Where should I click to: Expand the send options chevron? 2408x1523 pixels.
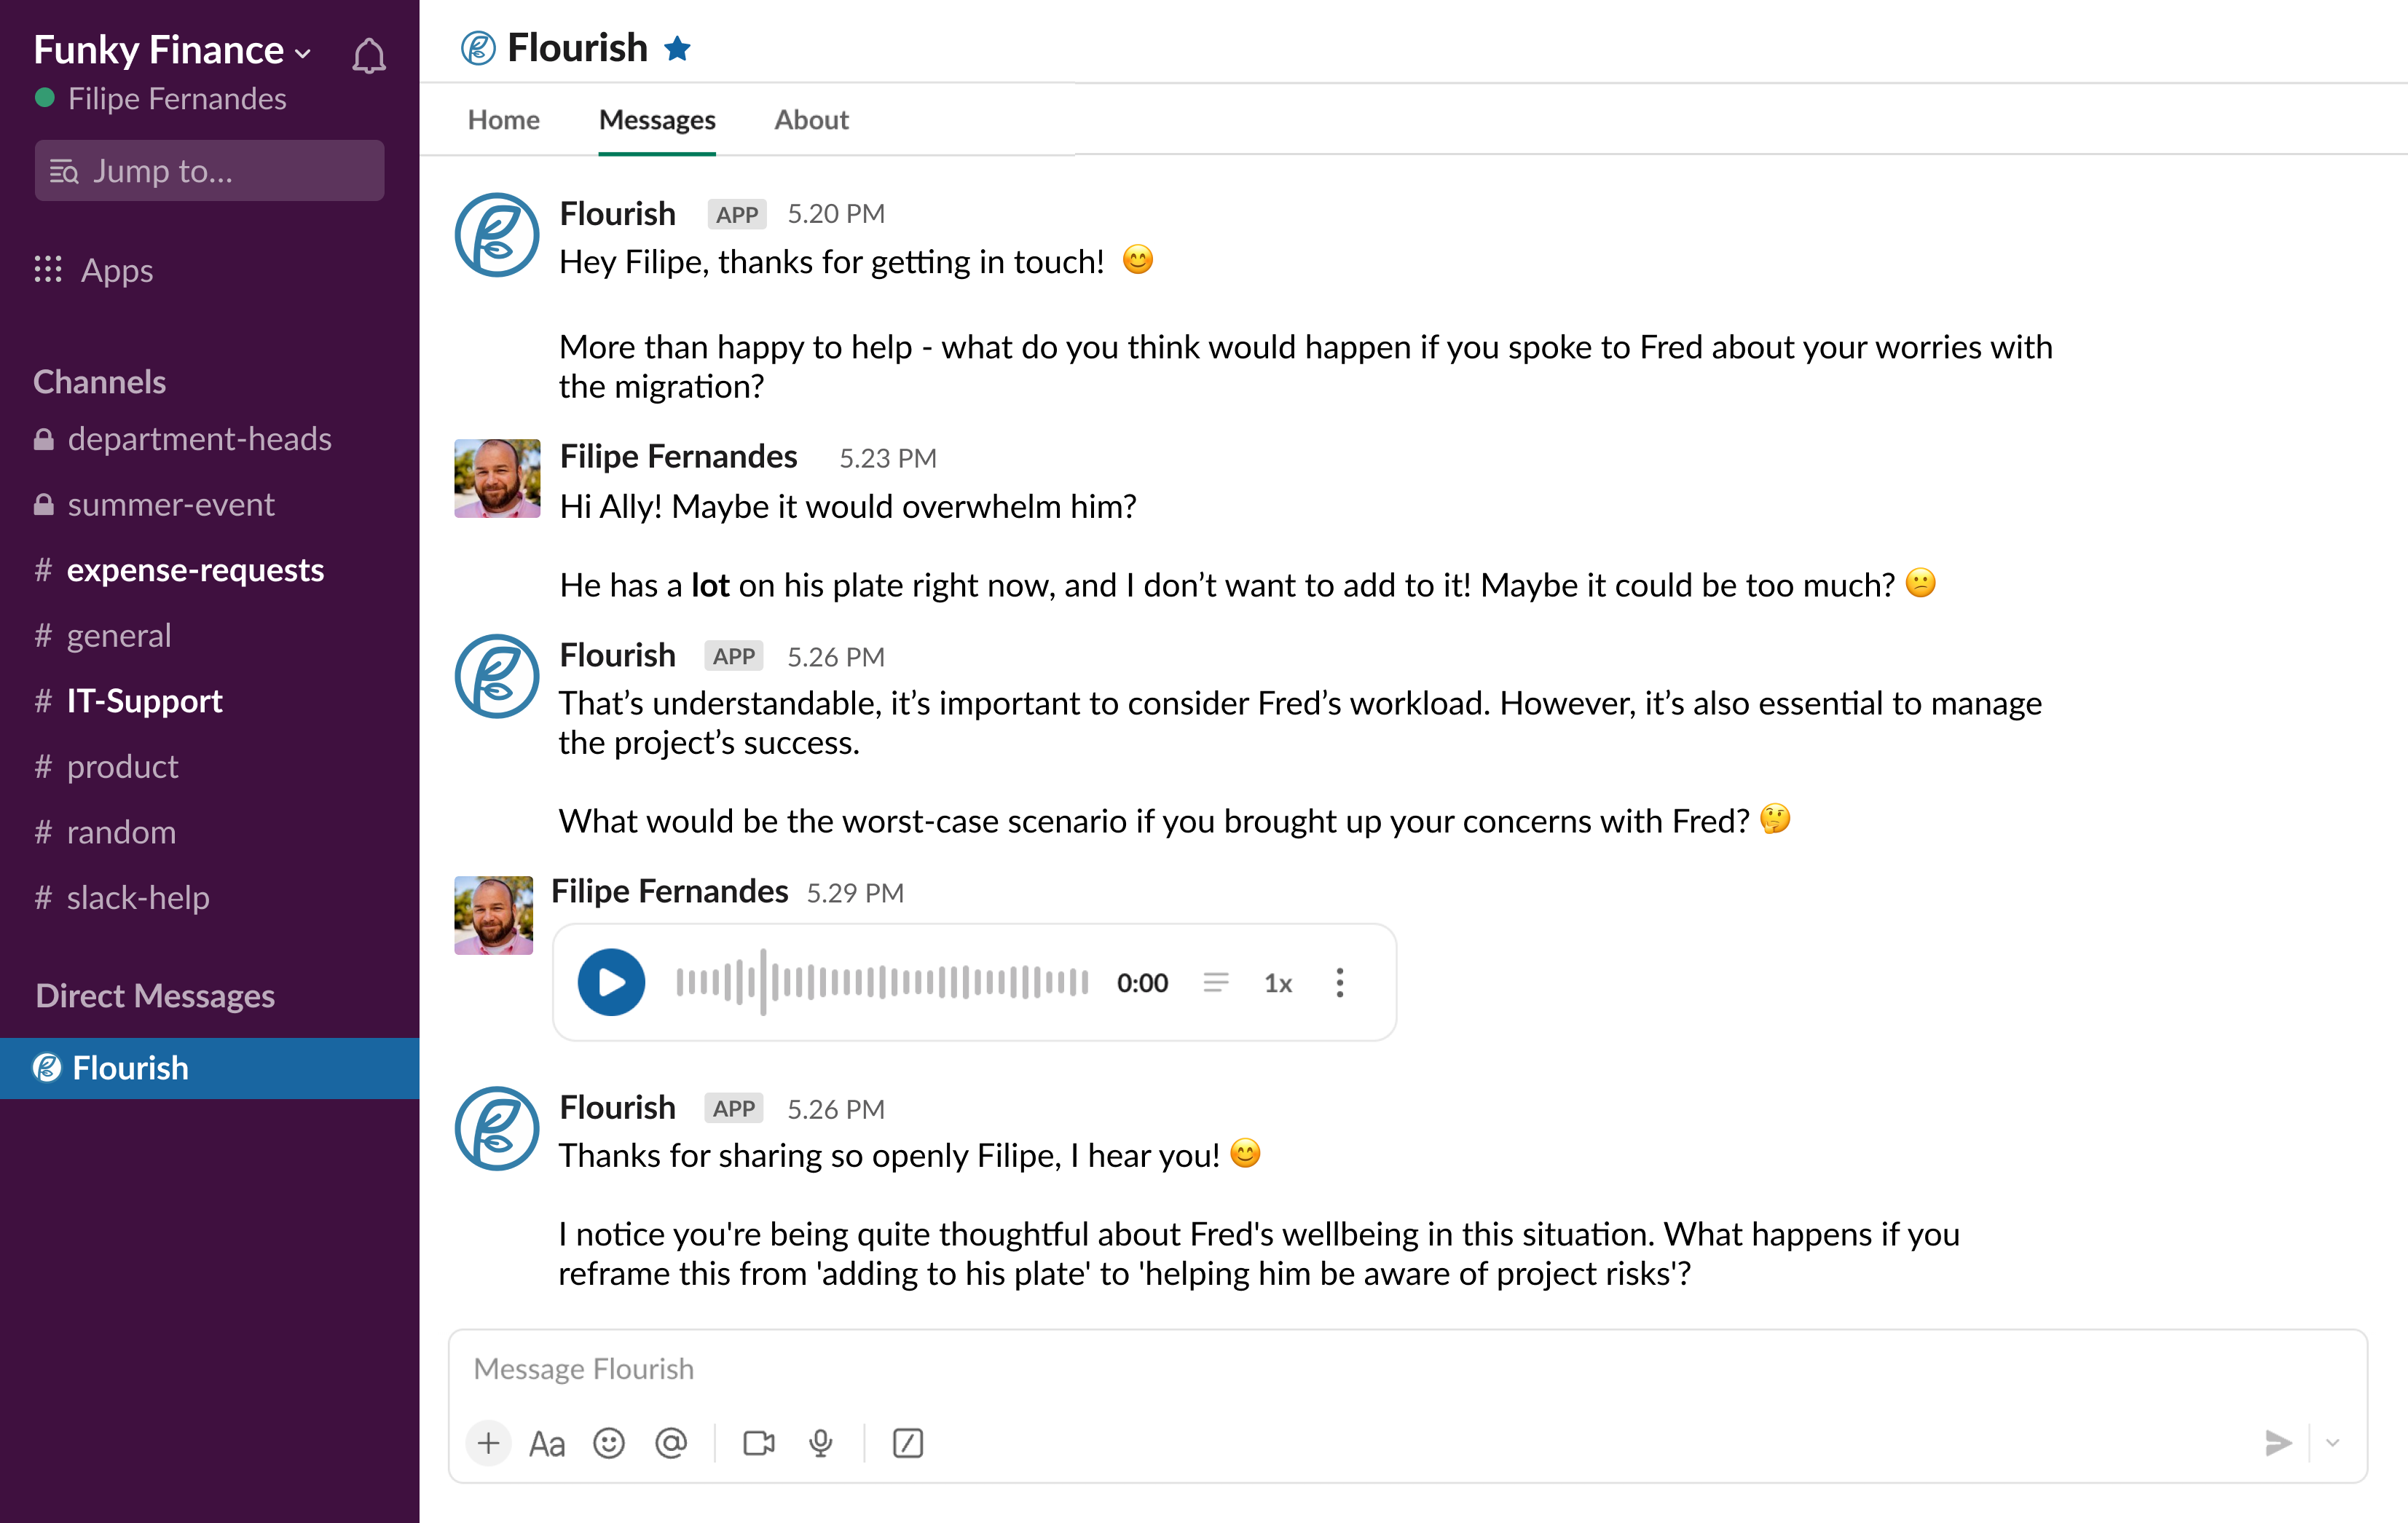pos(2333,1443)
